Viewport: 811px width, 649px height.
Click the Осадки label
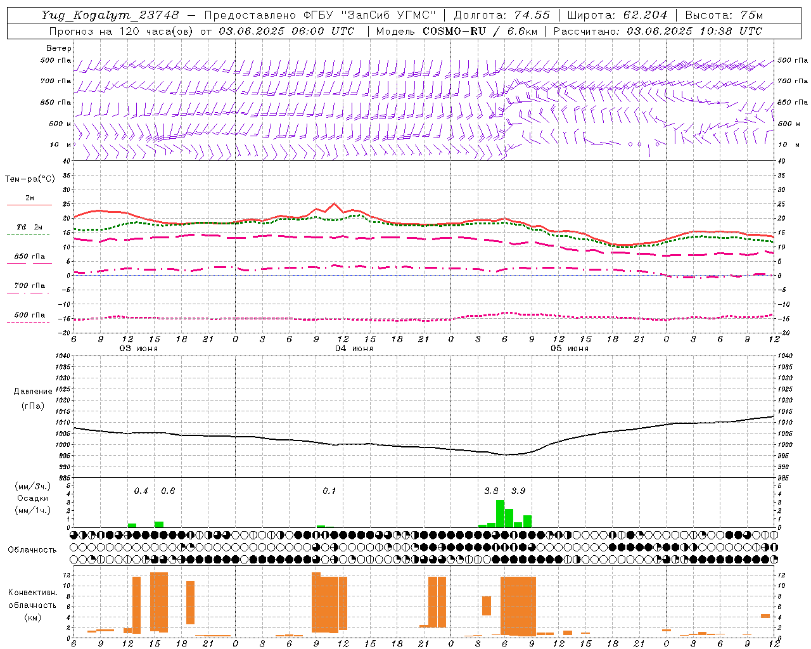point(33,498)
